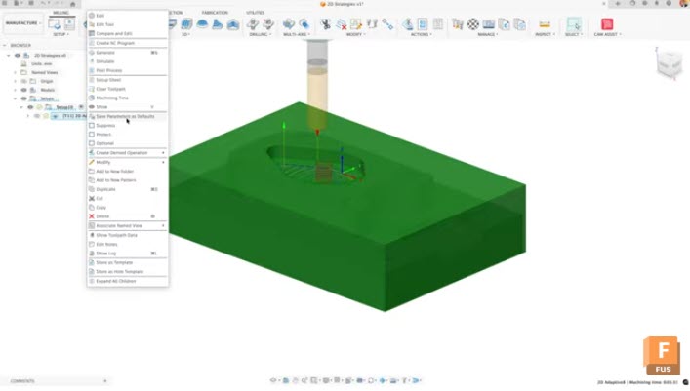
Task: Tick the Protect checkbox in context menu
Action: click(x=92, y=135)
